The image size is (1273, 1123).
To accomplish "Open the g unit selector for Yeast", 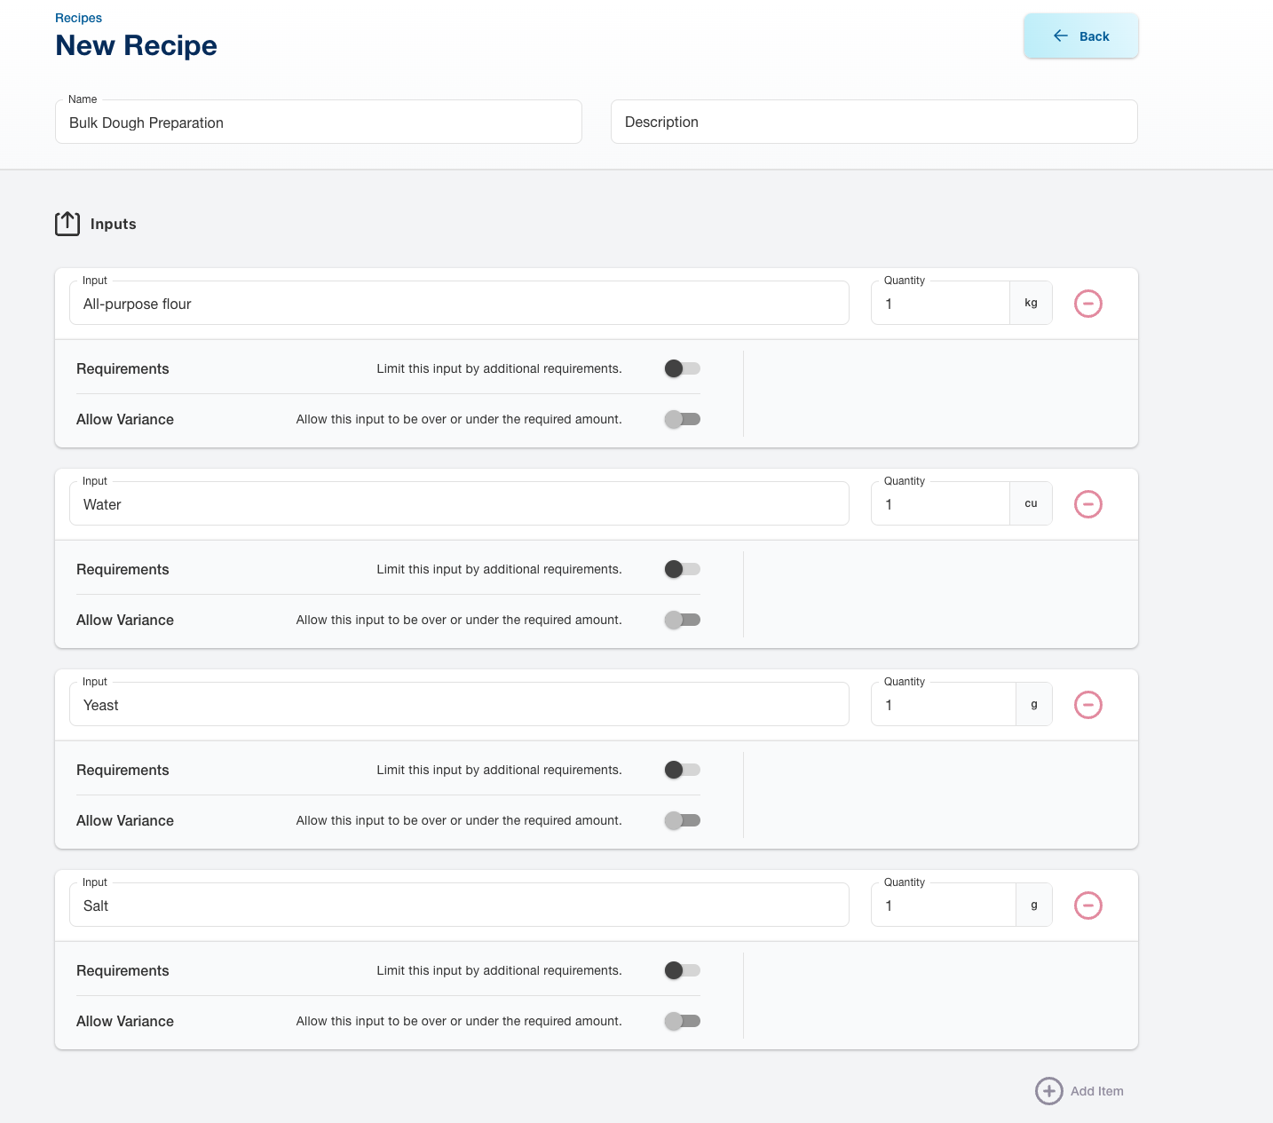I will [x=1033, y=705].
